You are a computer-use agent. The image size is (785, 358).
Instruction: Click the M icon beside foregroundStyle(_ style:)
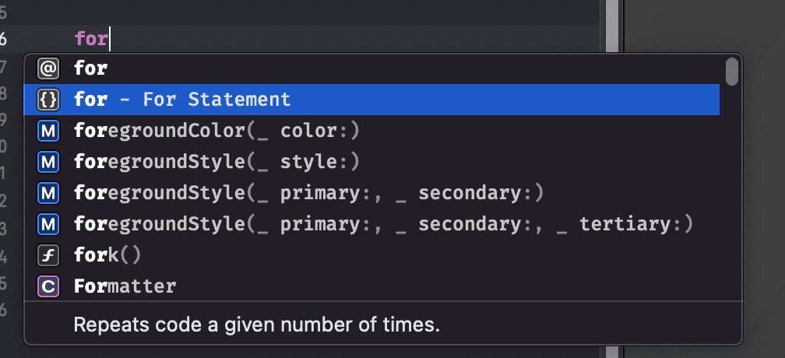pos(48,162)
